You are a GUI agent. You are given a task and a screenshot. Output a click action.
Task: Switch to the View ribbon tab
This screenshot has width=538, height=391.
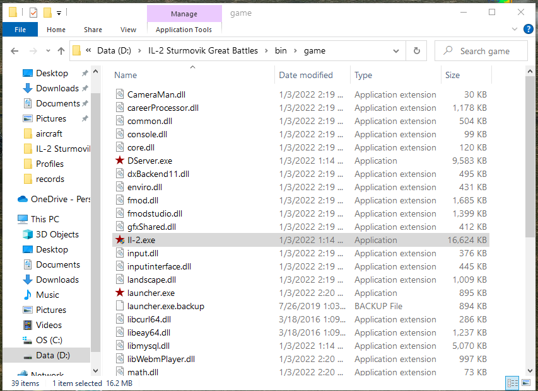point(128,29)
